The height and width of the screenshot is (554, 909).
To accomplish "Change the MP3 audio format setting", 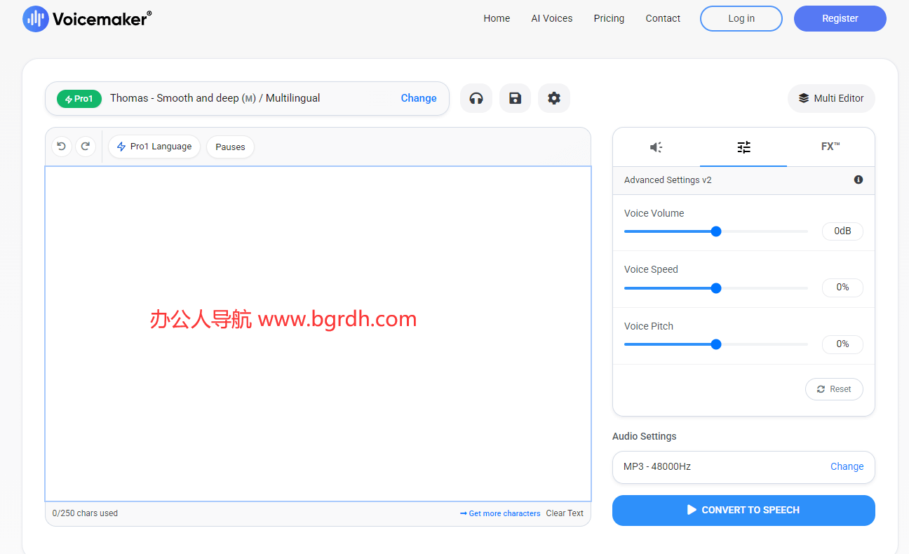I will tap(847, 466).
